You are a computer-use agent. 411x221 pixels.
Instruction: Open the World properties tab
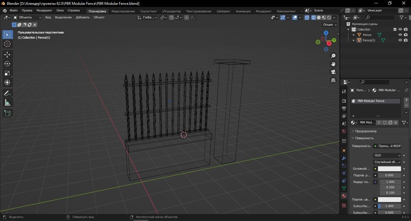tap(344, 131)
